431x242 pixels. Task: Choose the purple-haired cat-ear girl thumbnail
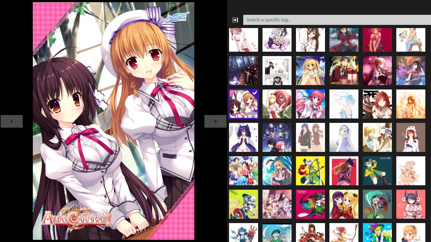(x=243, y=137)
